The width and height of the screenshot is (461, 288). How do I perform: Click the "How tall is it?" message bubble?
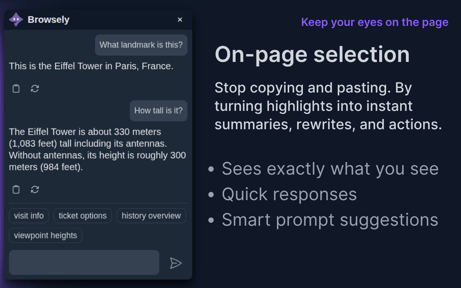coord(158,111)
